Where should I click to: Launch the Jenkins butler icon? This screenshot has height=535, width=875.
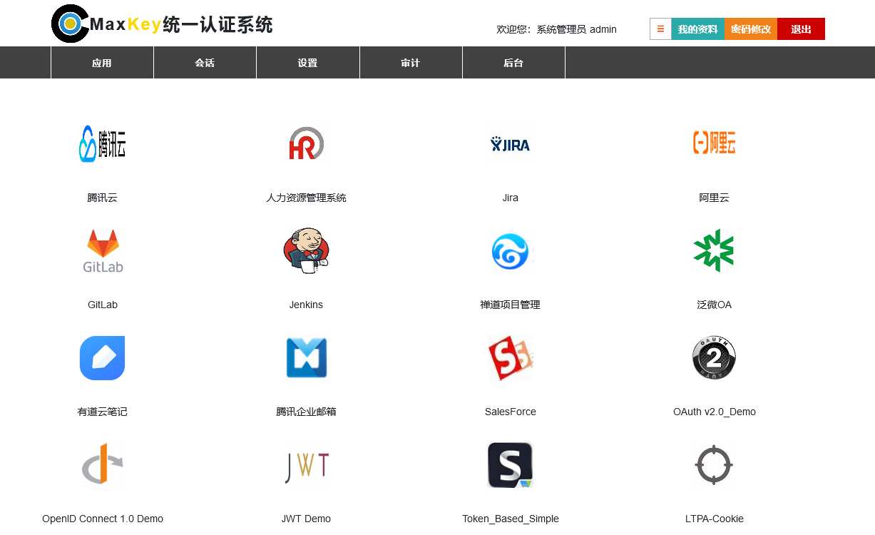pyautogui.click(x=306, y=251)
